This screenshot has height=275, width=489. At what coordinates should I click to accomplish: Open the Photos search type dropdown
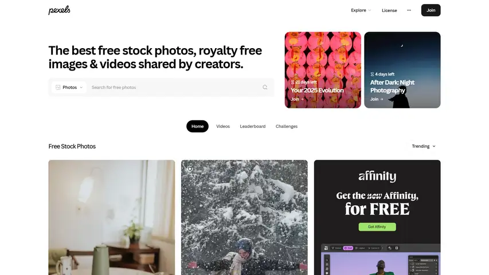point(69,87)
